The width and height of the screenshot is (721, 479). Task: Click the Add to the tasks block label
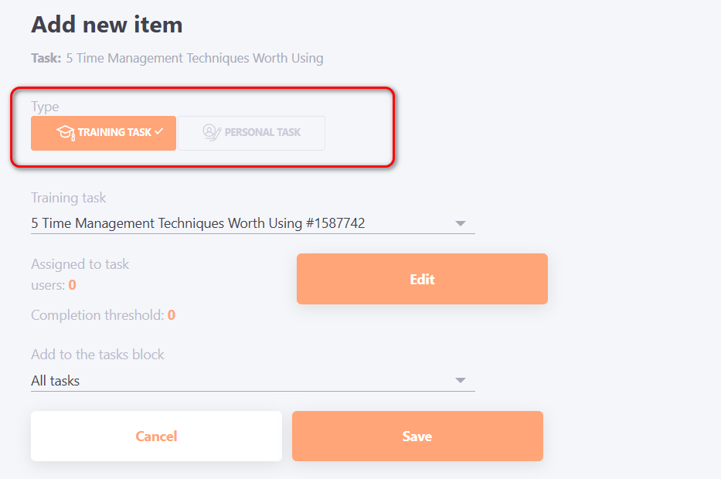[x=97, y=355]
